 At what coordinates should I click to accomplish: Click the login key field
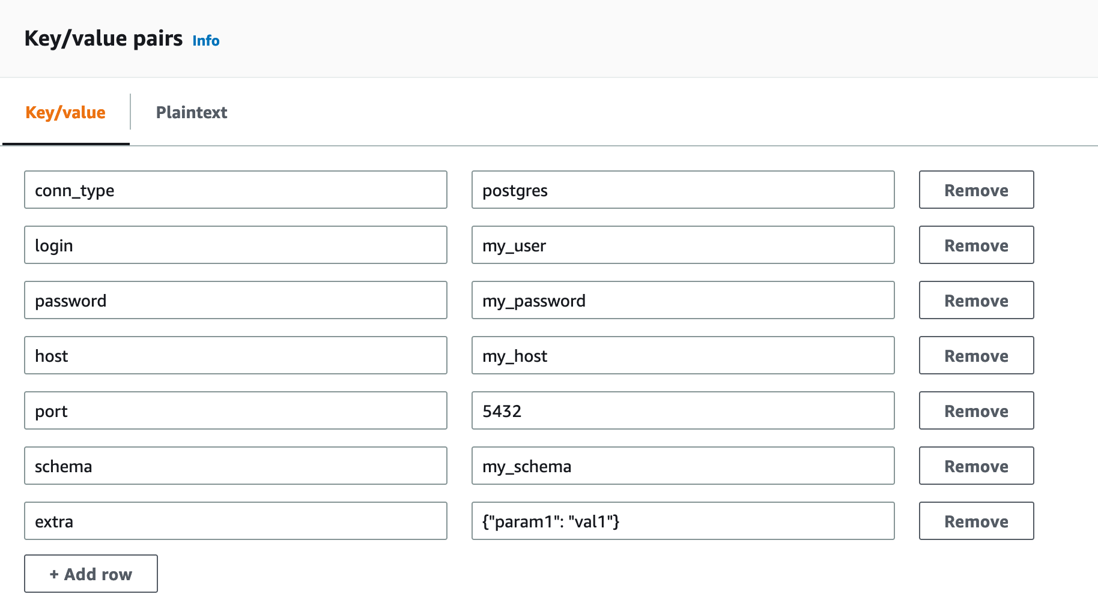click(x=235, y=245)
